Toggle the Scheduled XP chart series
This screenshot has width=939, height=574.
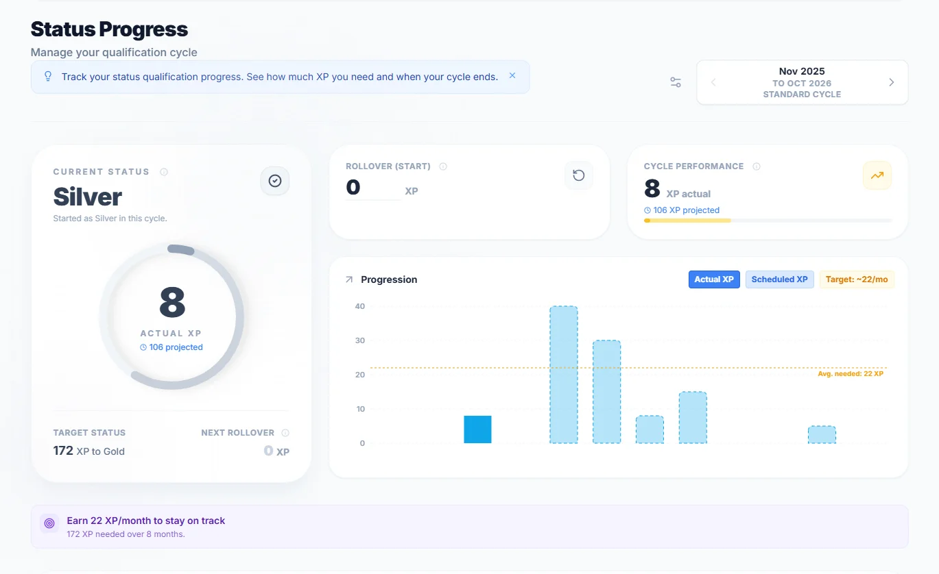point(779,279)
